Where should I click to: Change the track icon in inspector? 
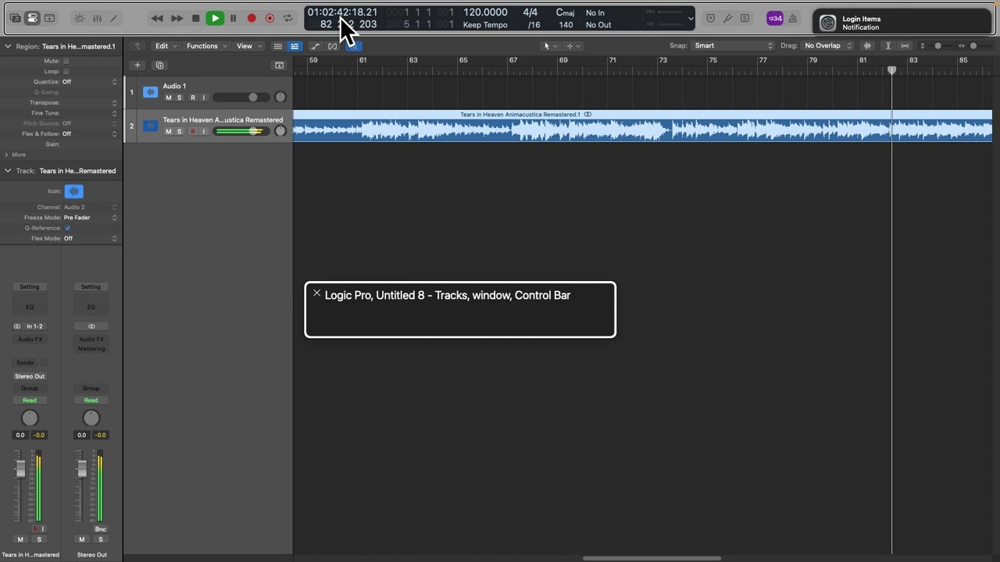74,191
